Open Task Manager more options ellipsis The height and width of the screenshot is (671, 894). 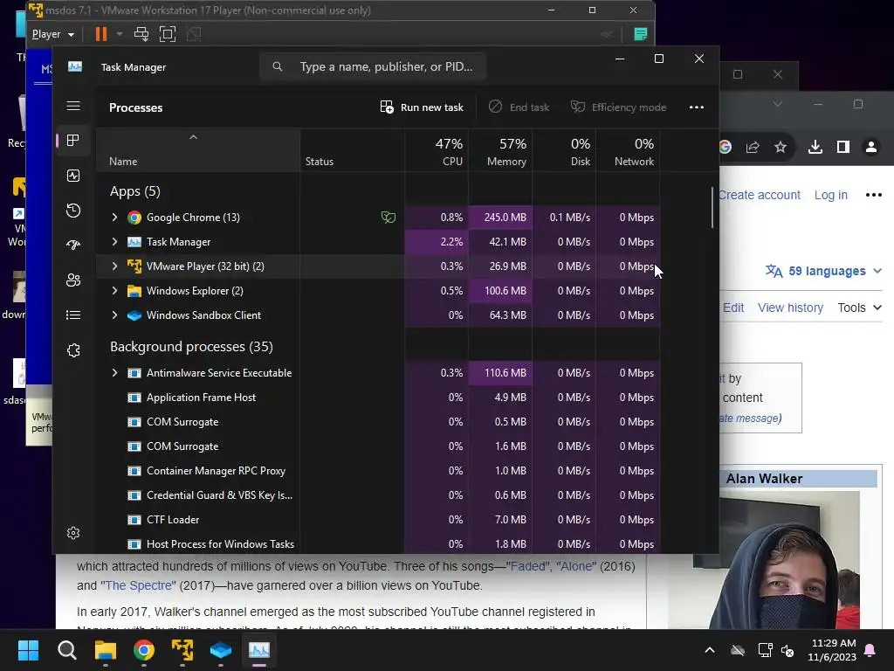(x=696, y=107)
